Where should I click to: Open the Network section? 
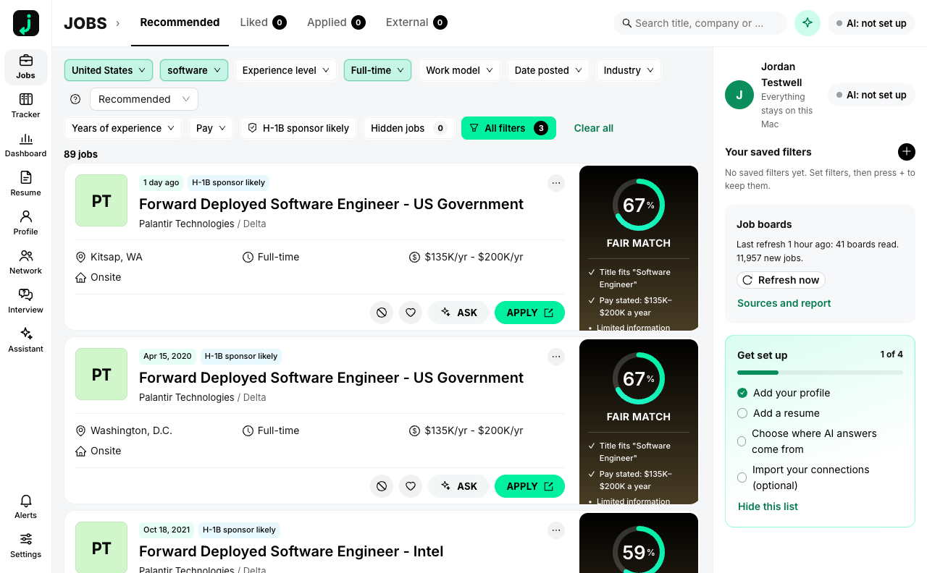pyautogui.click(x=26, y=262)
